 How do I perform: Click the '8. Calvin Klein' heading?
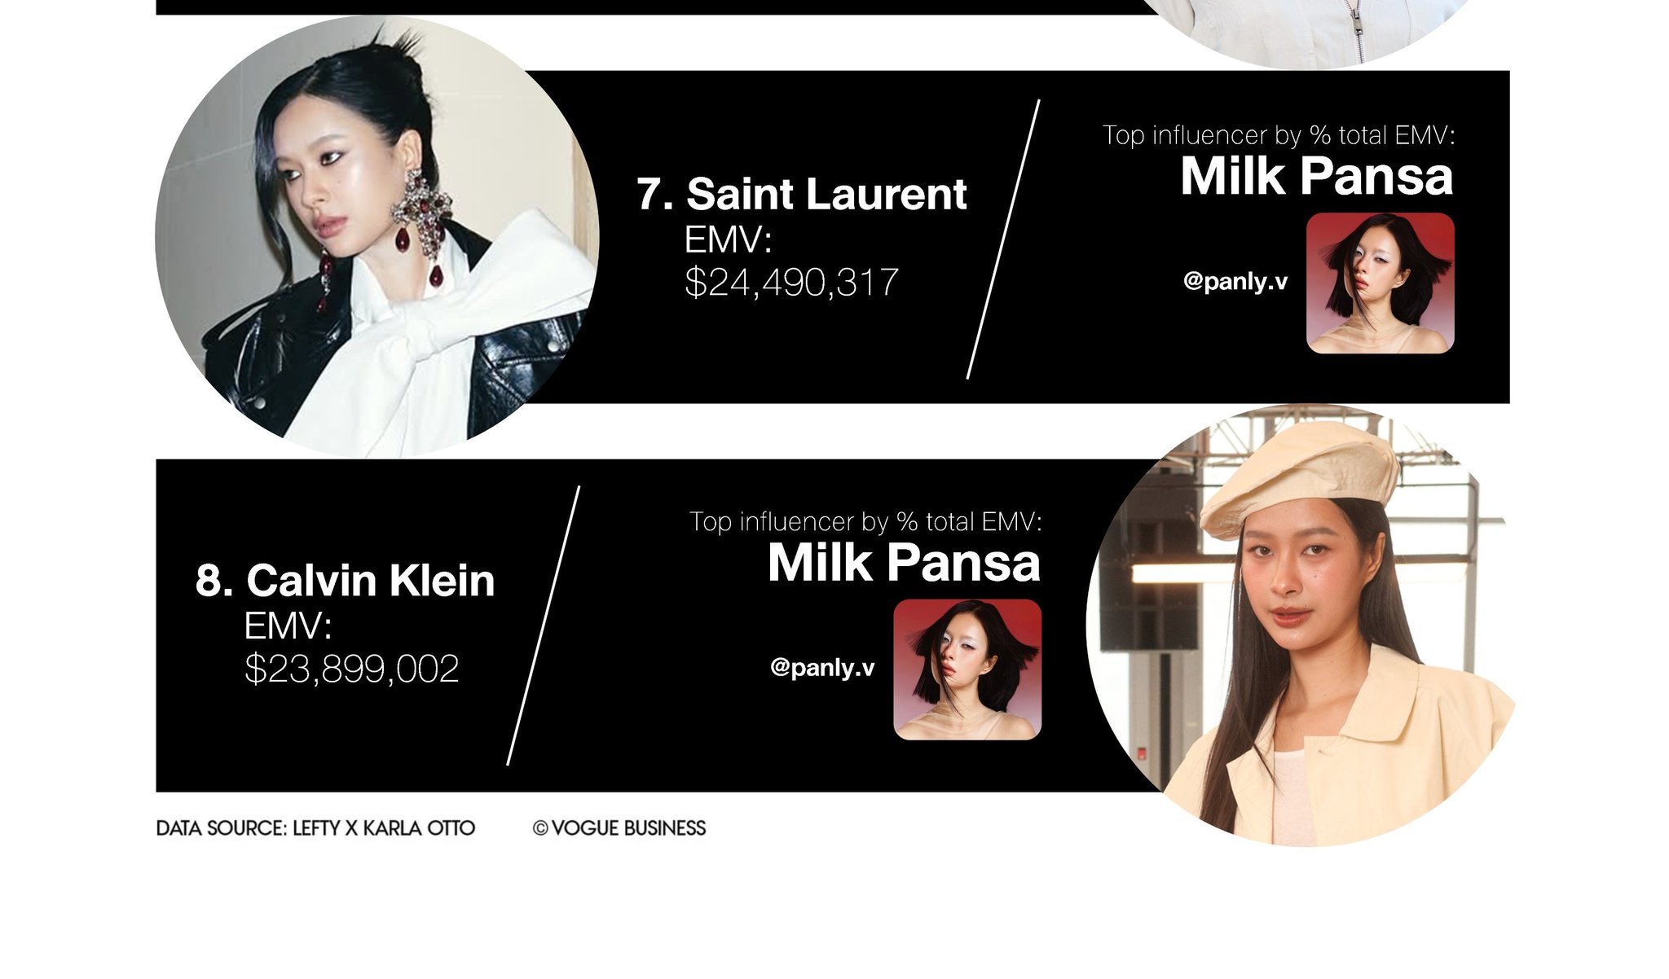346,581
